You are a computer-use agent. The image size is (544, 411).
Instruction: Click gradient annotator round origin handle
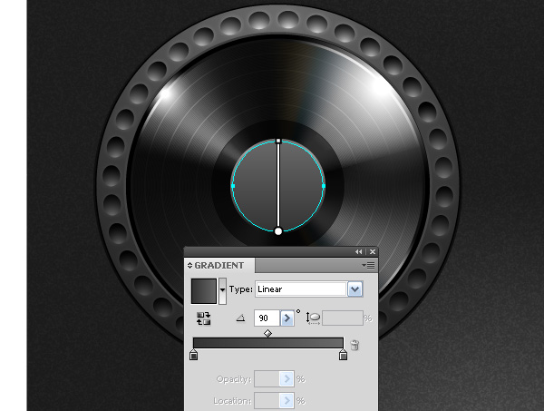click(x=278, y=231)
